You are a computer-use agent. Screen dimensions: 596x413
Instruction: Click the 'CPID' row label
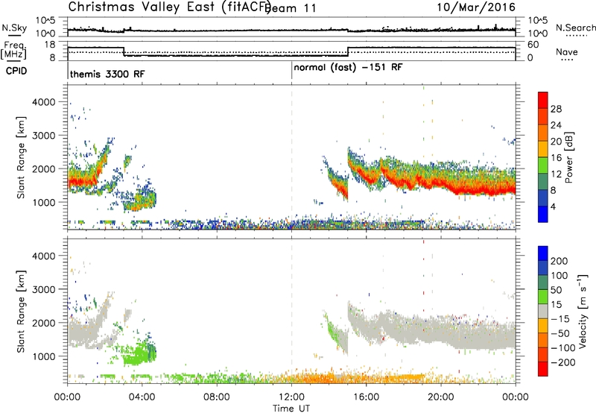(16, 71)
